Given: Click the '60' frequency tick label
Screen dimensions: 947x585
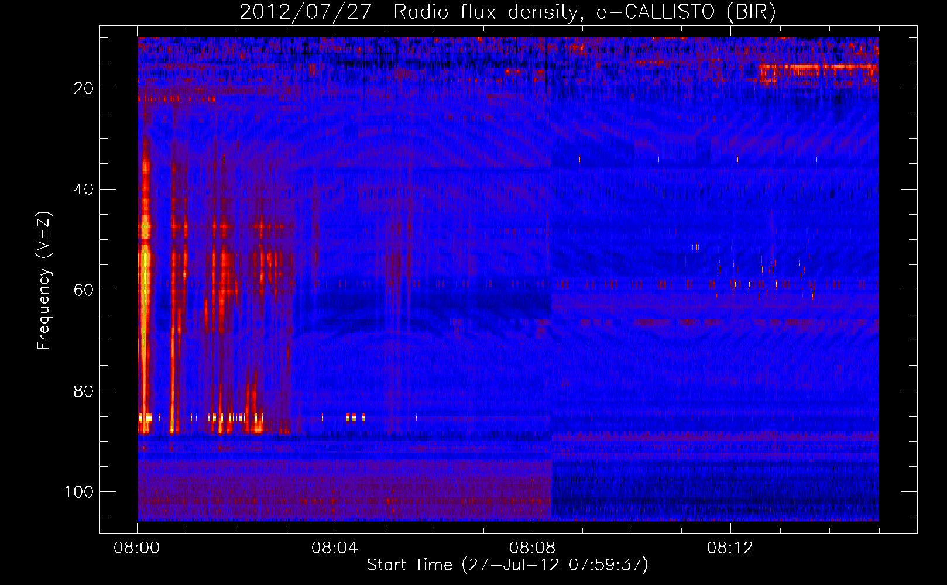Looking at the screenshot, I should pyautogui.click(x=84, y=290).
